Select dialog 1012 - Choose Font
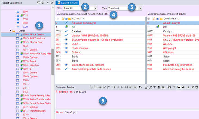This screenshot has height=119, width=199. (33, 42)
